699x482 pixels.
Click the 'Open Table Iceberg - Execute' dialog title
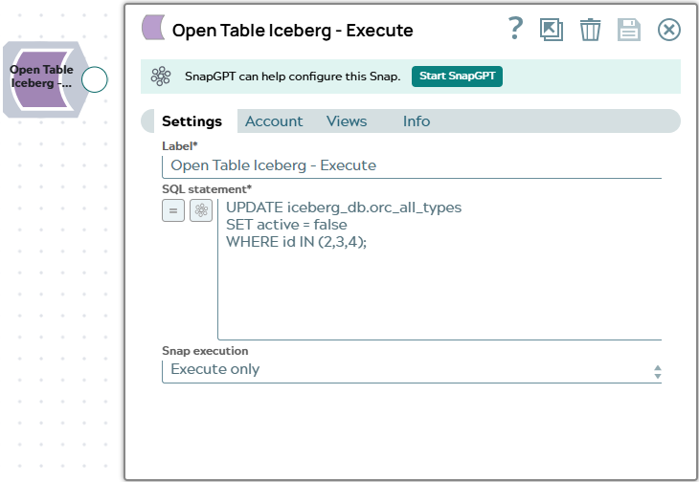(292, 31)
